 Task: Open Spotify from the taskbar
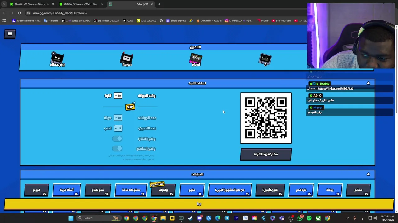(309, 218)
